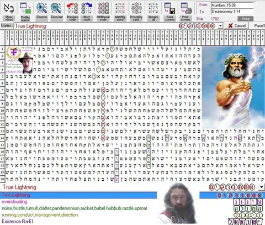The height and width of the screenshot is (225, 265).
Task: Open the Codes combo box dropdown arrow
Action: pos(220,26)
